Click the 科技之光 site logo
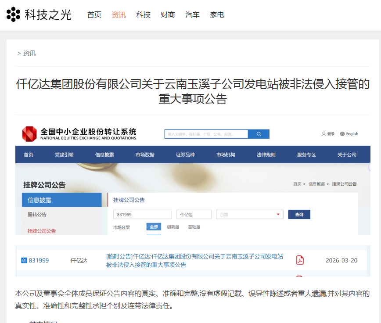Screen dimensions: 381x323 [x=39, y=14]
